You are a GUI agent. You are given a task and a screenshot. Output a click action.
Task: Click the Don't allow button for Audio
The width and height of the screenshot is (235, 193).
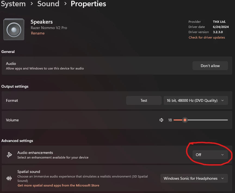210,65
